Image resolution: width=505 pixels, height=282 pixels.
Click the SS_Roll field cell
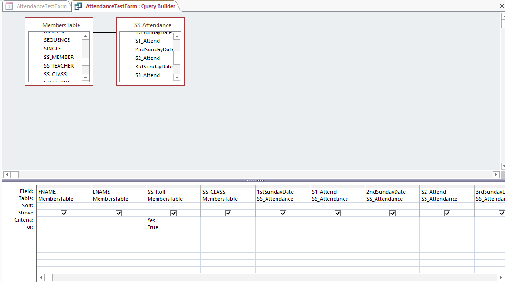click(173, 192)
